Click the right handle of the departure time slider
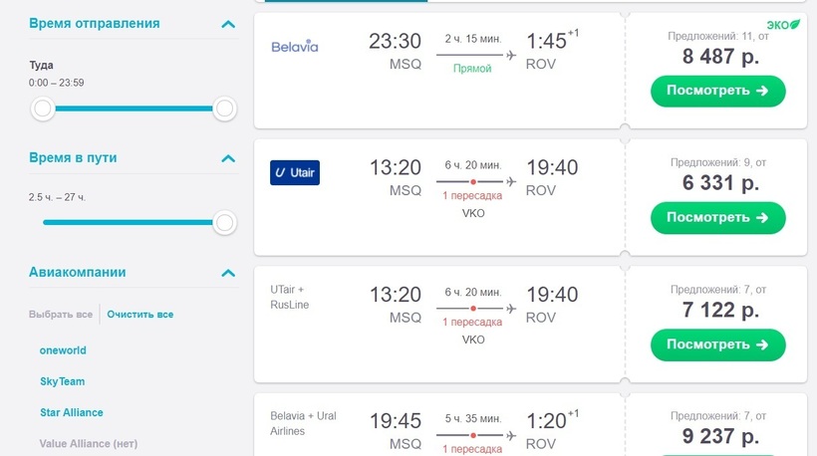Viewport: 817px width, 456px height. coord(224,109)
